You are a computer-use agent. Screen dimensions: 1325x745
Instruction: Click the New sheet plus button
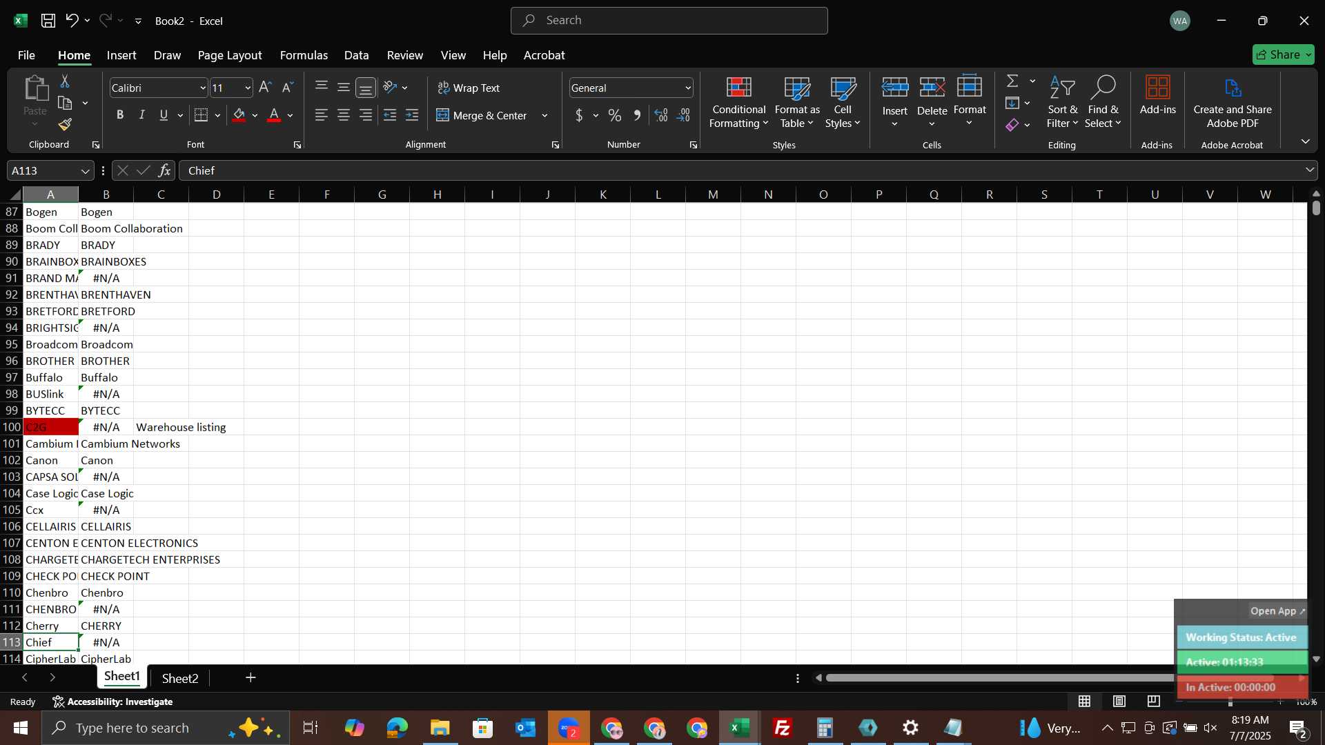coord(251,678)
